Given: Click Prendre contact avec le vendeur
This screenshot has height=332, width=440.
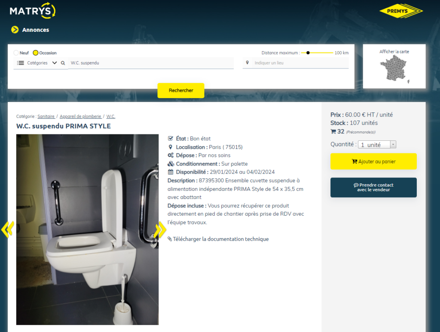Looking at the screenshot, I should coord(373,187).
